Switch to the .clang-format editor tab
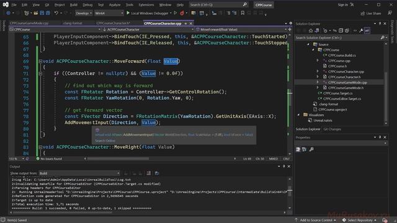This screenshot has width=397, height=223. tap(73, 23)
